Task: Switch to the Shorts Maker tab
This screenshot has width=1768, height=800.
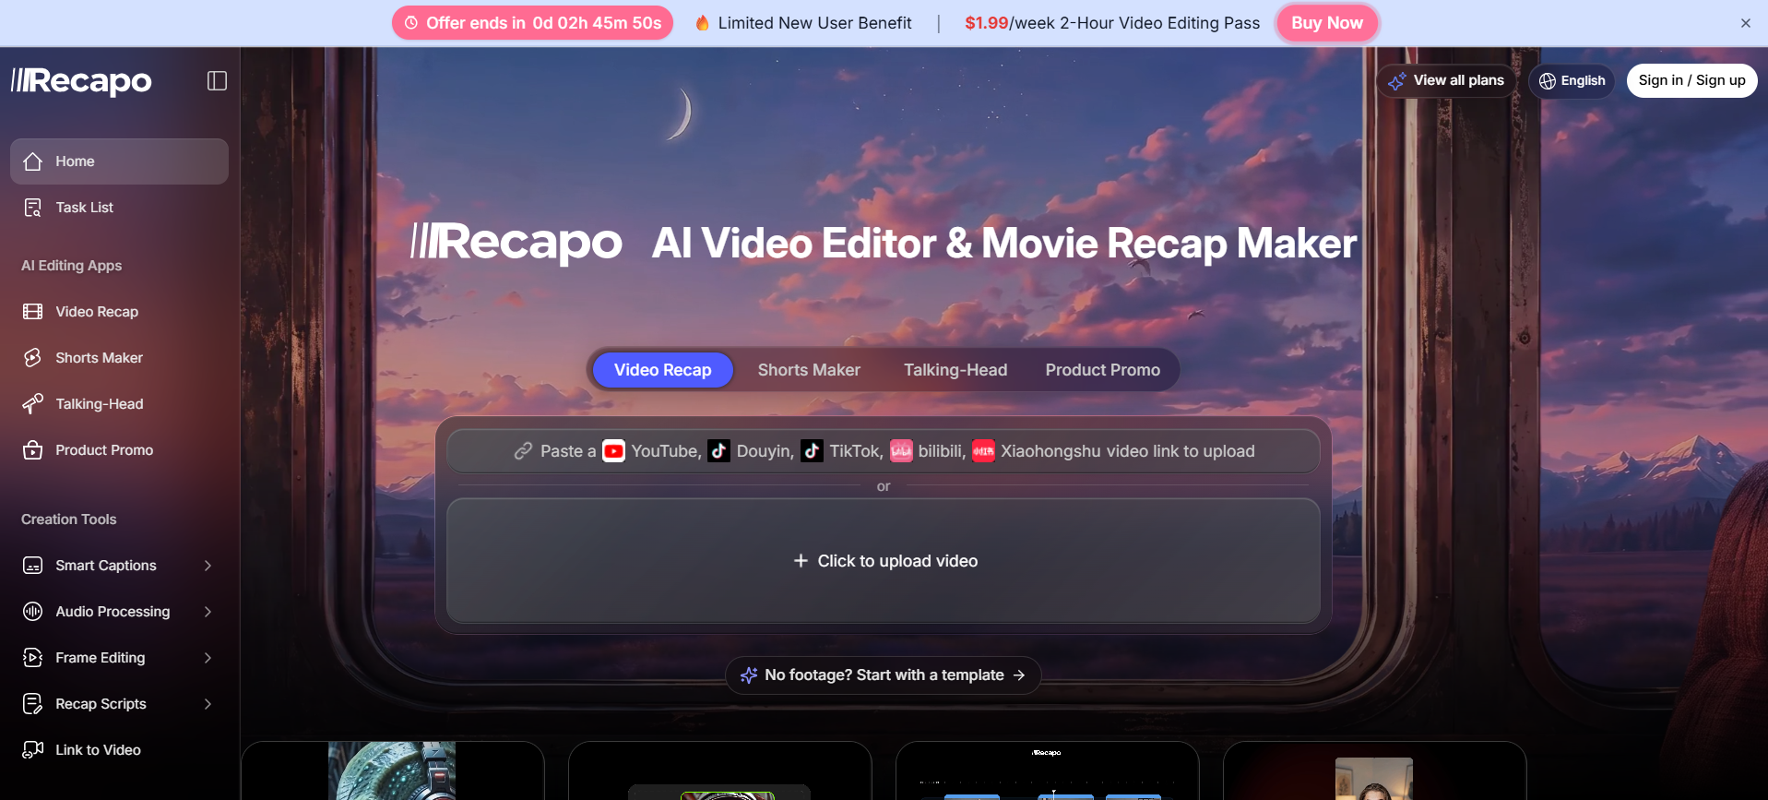Action: point(809,370)
